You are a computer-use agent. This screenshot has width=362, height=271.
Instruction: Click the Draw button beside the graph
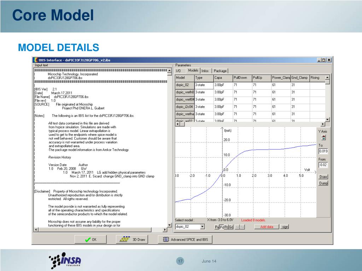tap(323, 177)
